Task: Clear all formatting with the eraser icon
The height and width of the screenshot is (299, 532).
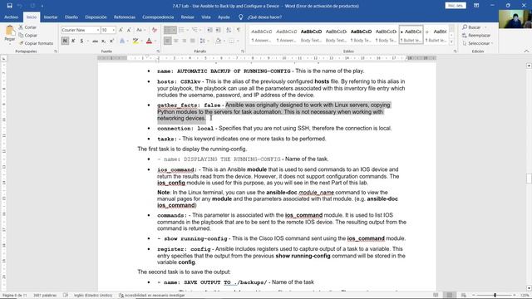Action: (x=155, y=30)
